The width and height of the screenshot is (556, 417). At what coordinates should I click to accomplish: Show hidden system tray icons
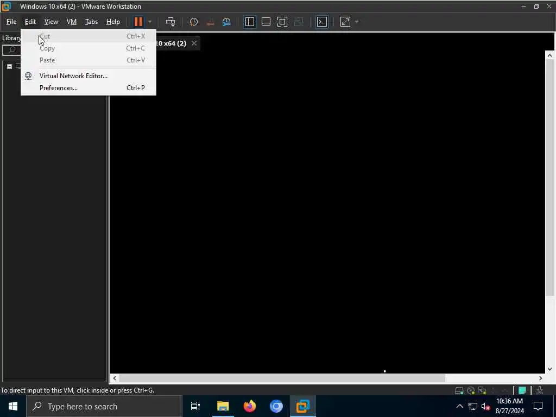(459, 406)
